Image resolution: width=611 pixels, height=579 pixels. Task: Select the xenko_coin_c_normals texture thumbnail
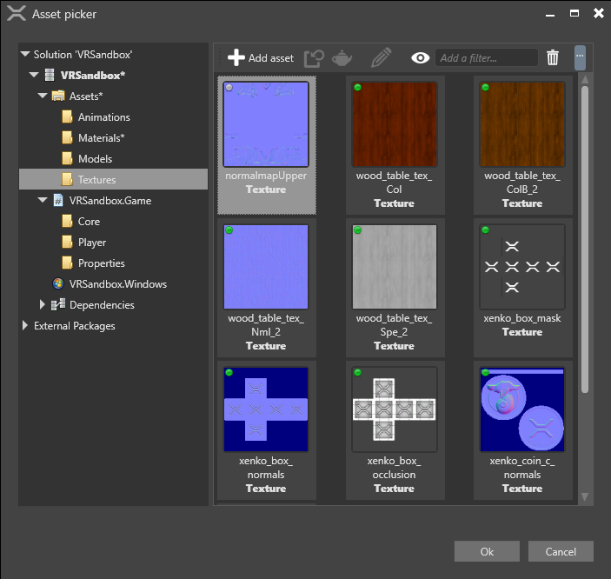(521, 410)
